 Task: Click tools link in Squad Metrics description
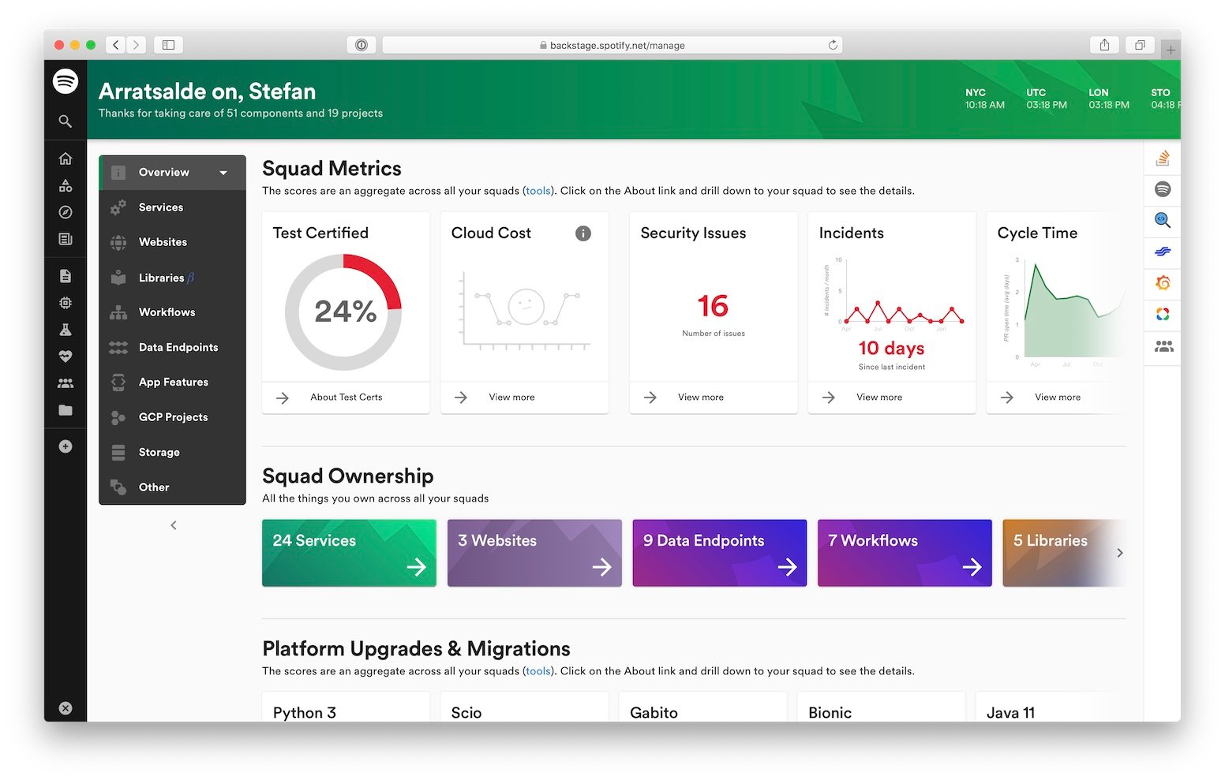(538, 191)
